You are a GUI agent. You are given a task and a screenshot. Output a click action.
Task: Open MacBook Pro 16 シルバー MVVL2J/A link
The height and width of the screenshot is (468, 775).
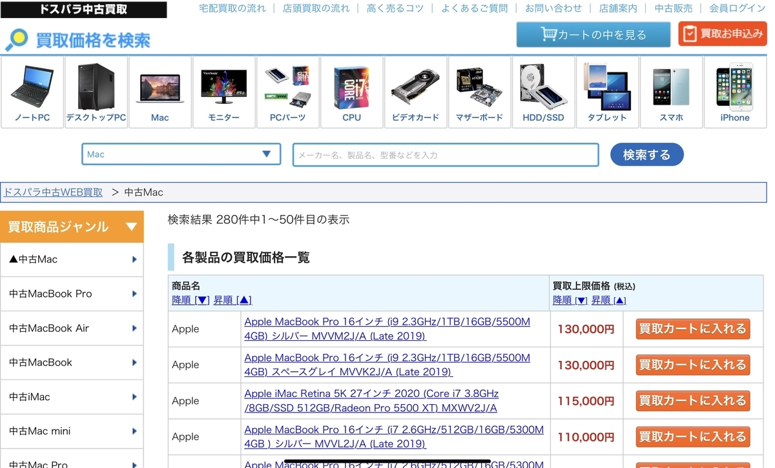[394, 437]
